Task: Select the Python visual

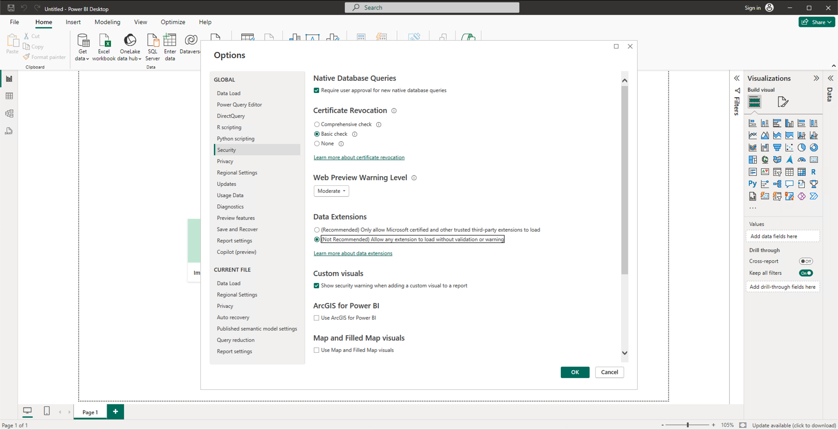Action: tap(752, 184)
